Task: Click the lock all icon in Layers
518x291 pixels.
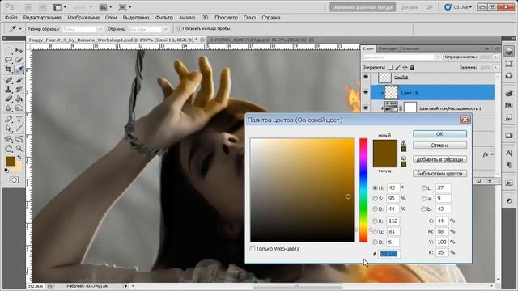Action: point(412,67)
